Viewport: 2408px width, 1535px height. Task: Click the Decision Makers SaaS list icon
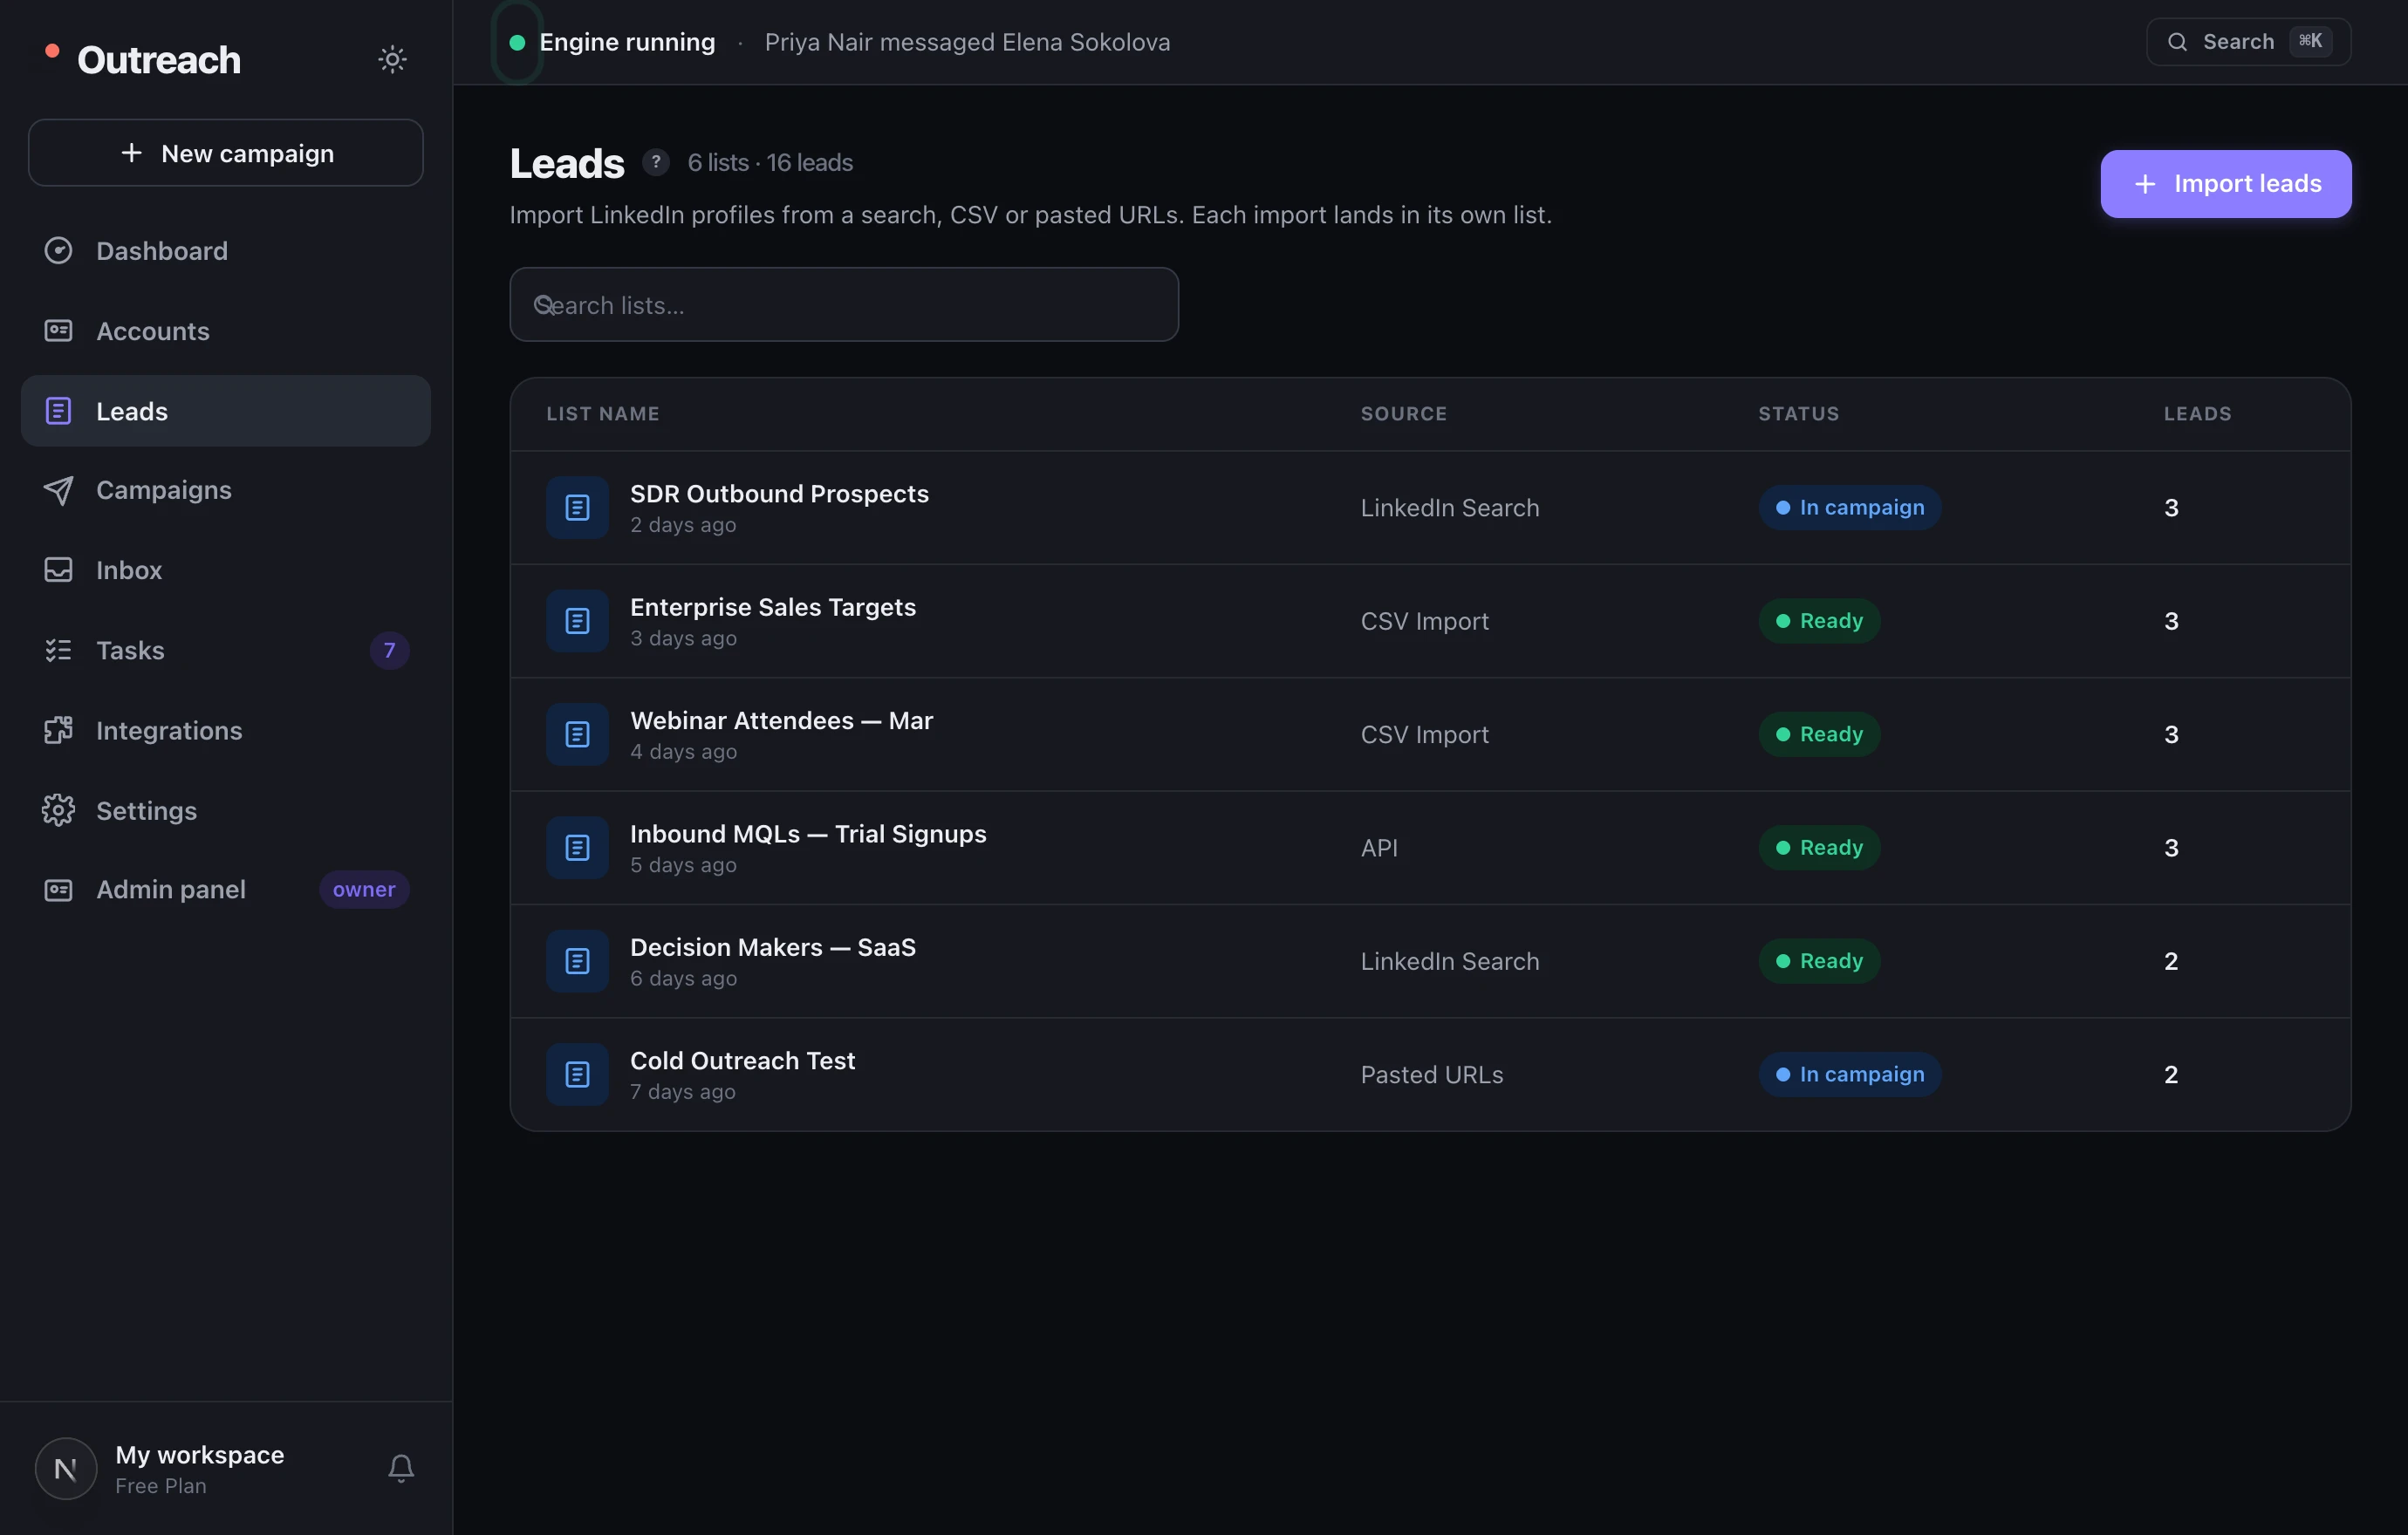tap(577, 961)
